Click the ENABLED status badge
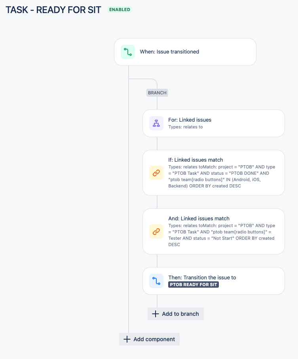Screen dimensions: 298x359 pos(120,10)
